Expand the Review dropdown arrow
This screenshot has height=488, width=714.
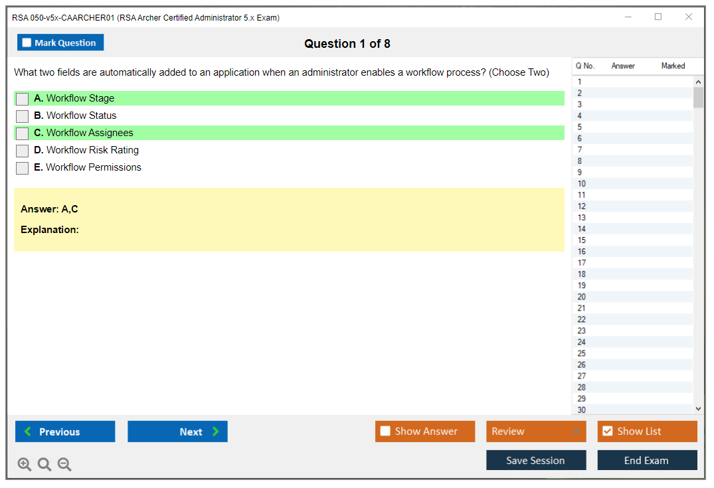576,432
